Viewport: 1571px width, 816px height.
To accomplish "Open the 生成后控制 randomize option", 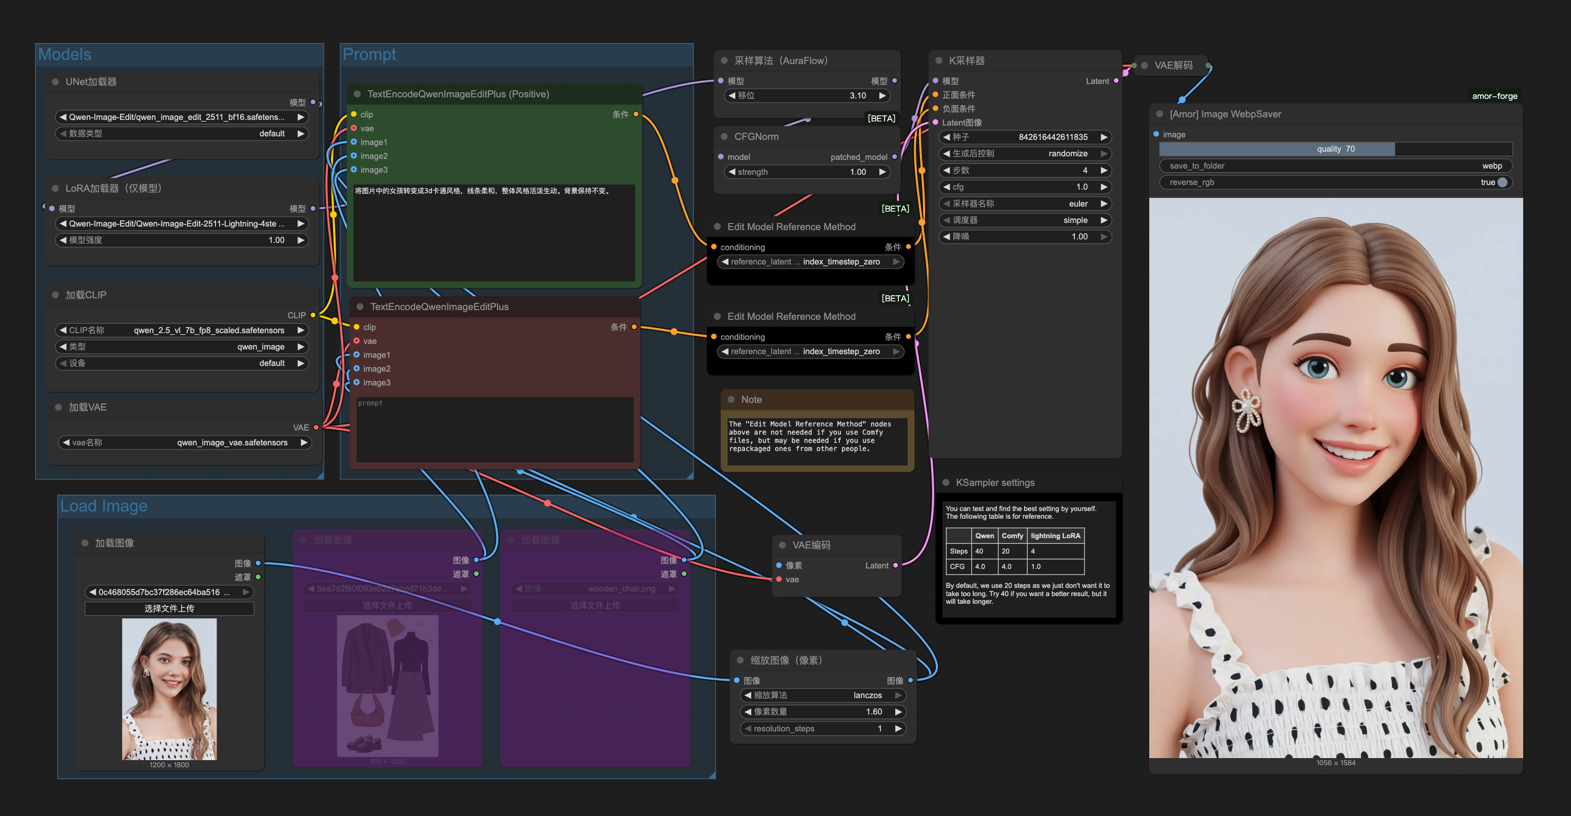I will (1026, 154).
